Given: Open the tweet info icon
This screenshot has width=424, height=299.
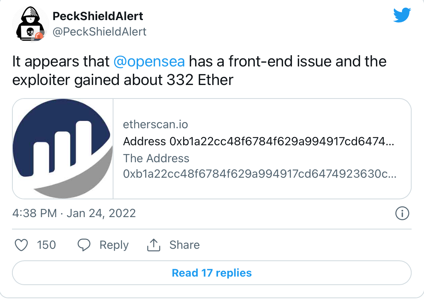Looking at the screenshot, I should (x=402, y=213).
